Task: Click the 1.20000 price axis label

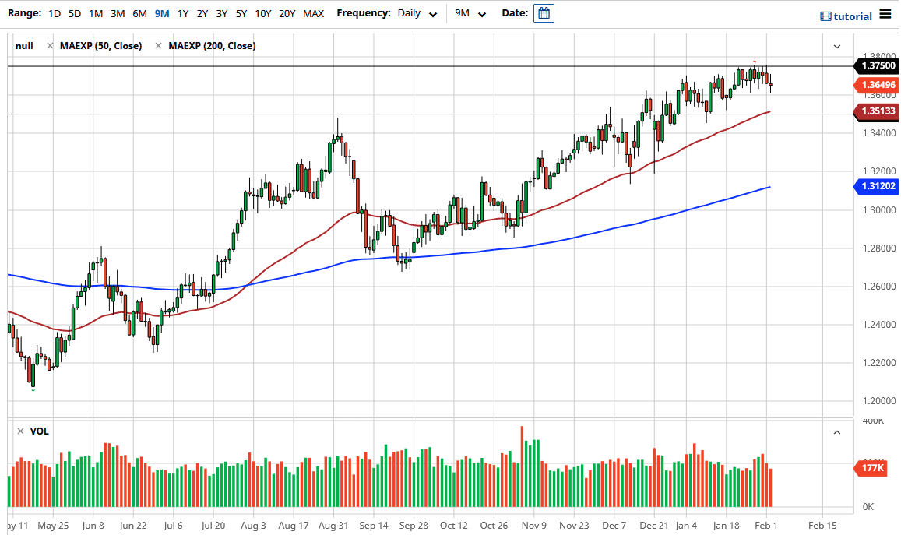Action: (879, 401)
